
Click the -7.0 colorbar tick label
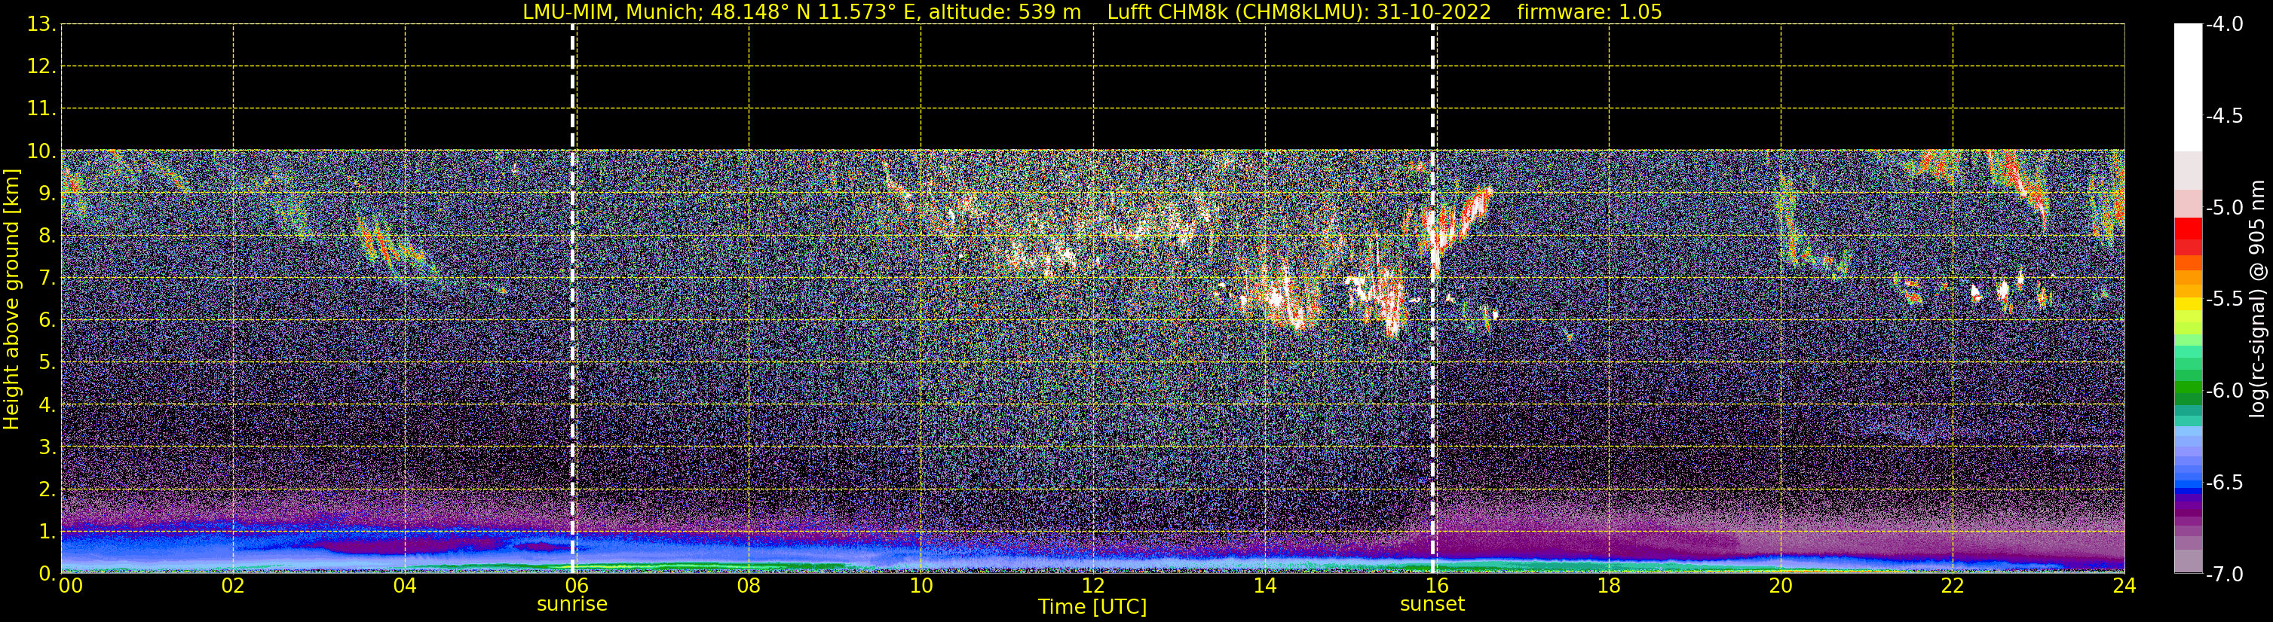tap(2223, 575)
